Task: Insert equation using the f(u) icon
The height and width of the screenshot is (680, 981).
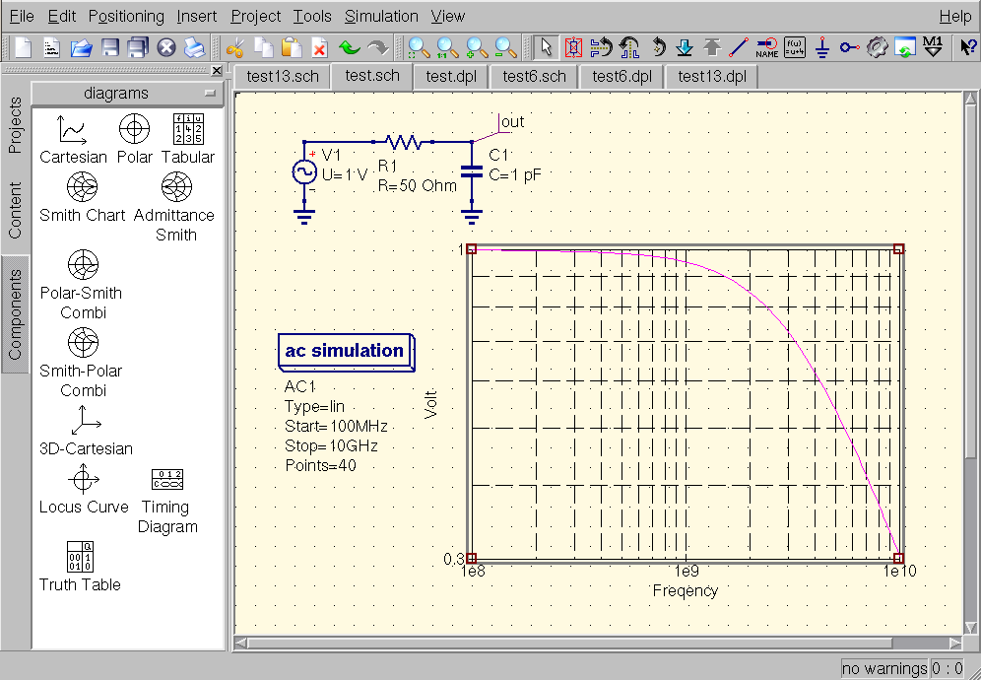Action: [794, 47]
